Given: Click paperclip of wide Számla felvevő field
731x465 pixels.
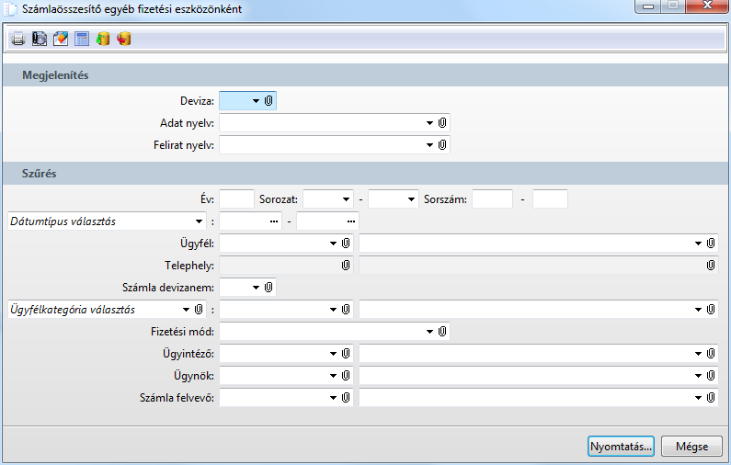Looking at the screenshot, I should [711, 397].
